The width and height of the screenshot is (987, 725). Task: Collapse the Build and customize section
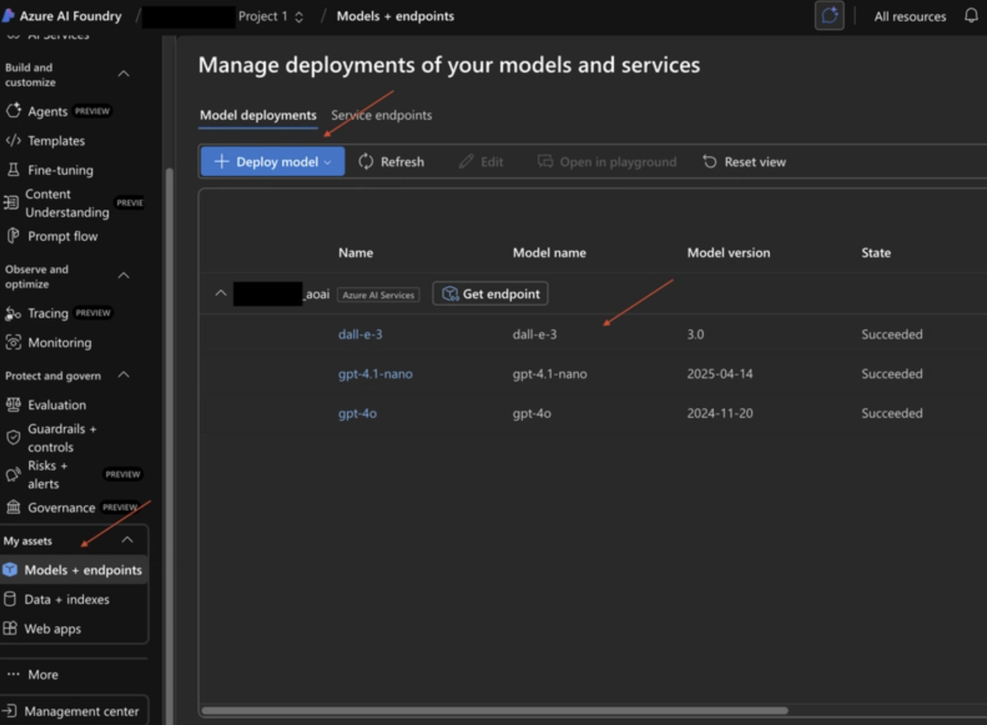click(124, 74)
